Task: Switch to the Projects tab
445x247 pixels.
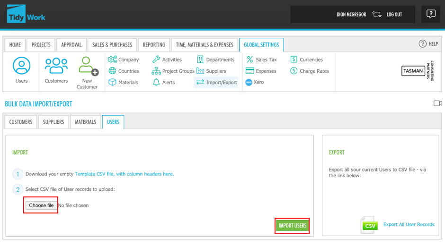Action: click(x=41, y=45)
